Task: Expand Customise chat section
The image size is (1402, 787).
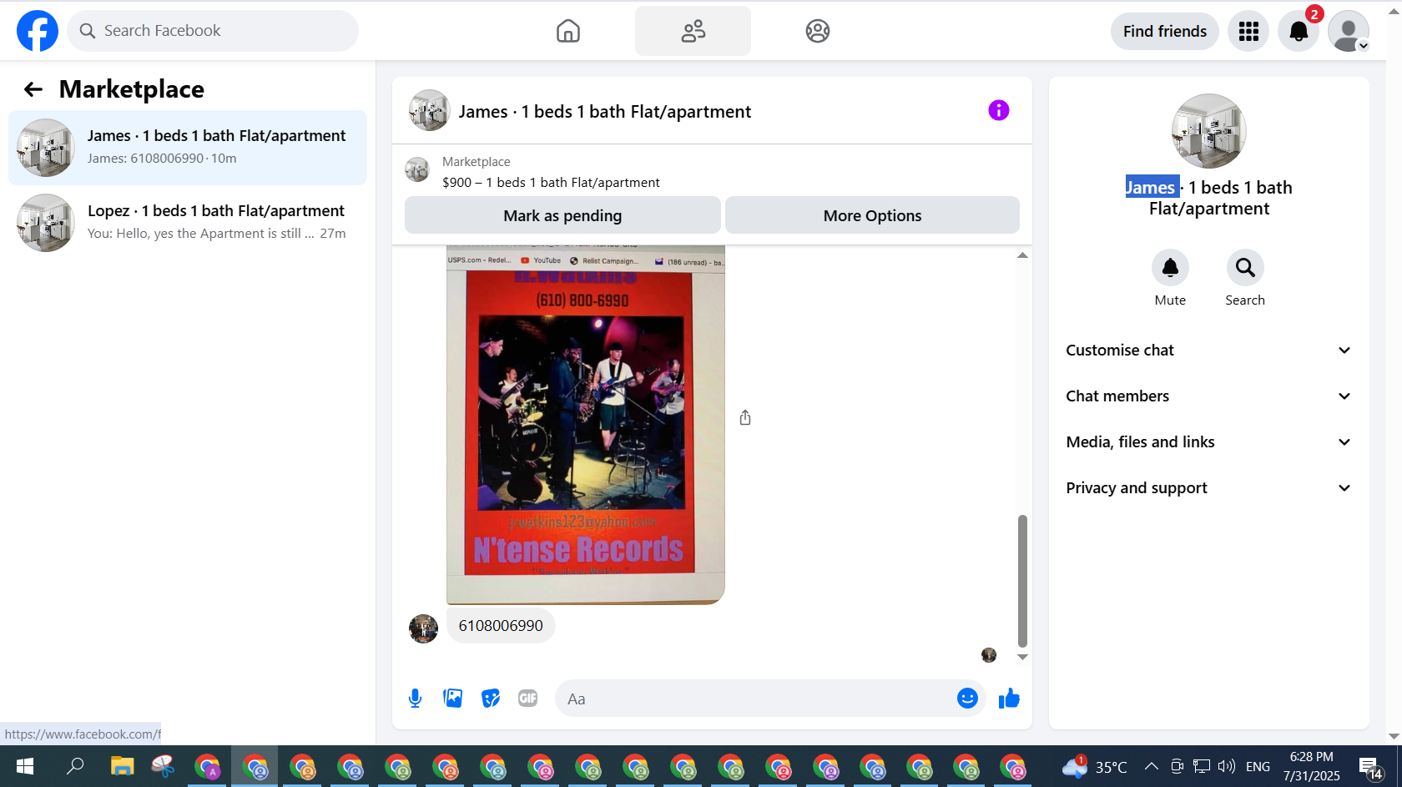Action: click(x=1208, y=351)
